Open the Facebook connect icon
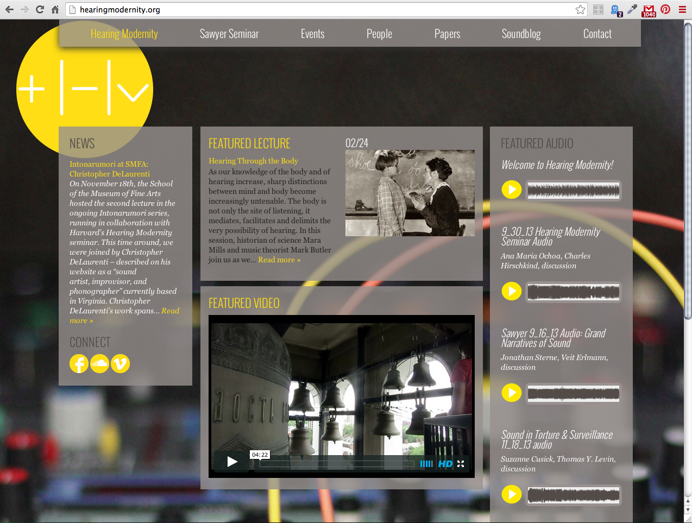692x523 pixels. (79, 364)
